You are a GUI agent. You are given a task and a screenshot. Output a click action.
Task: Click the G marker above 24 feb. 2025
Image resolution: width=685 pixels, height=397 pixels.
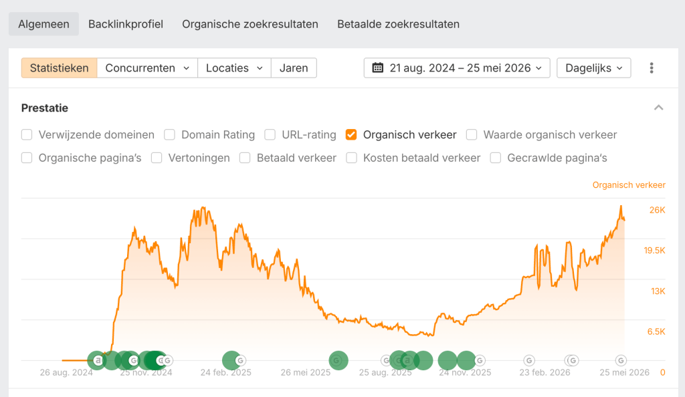pyautogui.click(x=240, y=360)
